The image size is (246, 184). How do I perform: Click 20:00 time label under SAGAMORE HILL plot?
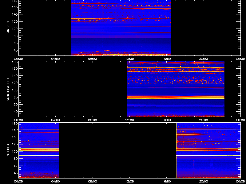click(204, 120)
